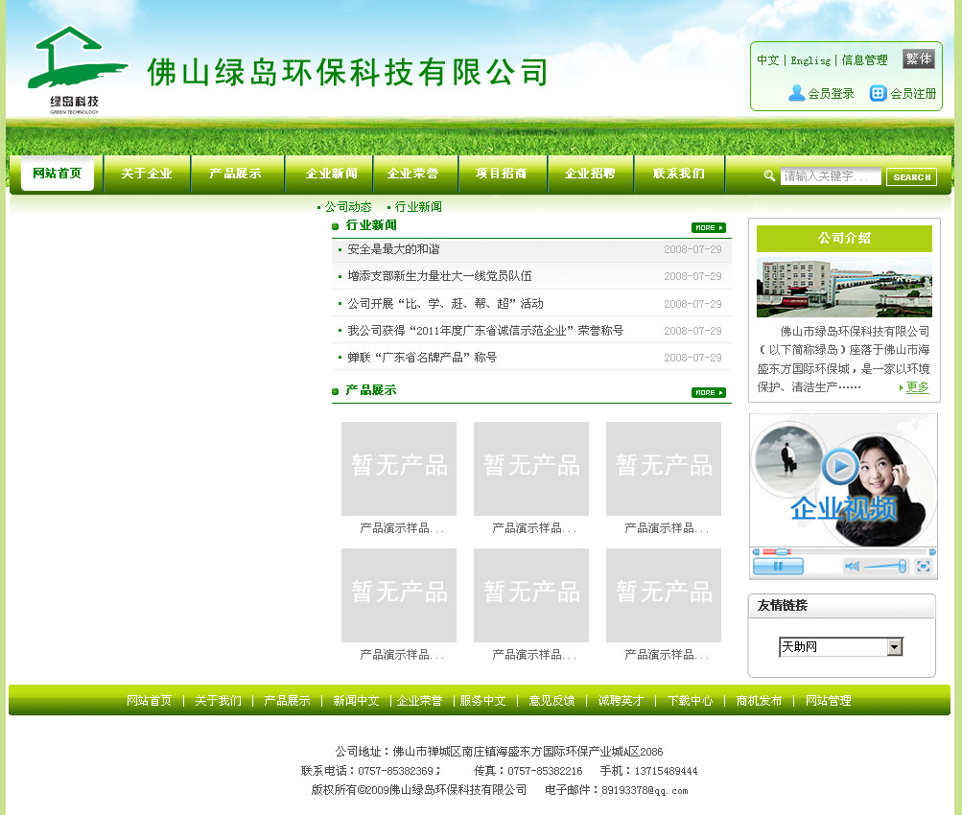This screenshot has width=962, height=815.
Task: Open news link 安全是最大的和谐
Action: 393,249
